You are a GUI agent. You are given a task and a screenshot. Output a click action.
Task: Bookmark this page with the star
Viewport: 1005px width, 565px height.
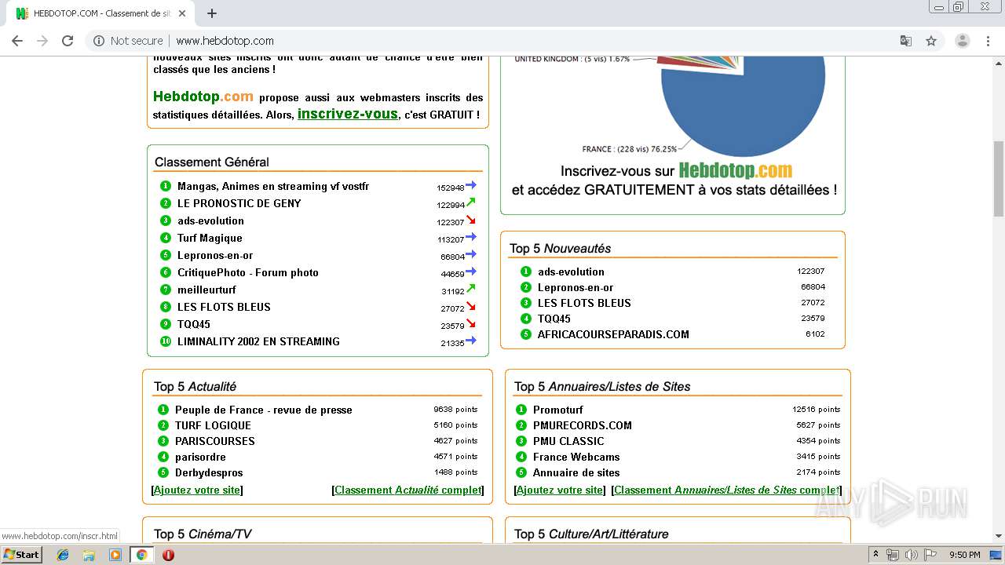[x=931, y=41]
